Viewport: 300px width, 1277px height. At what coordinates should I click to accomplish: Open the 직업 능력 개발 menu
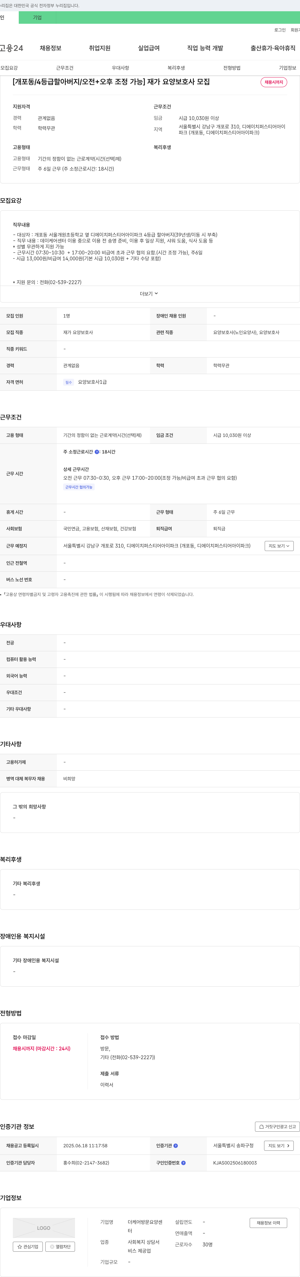tap(205, 48)
